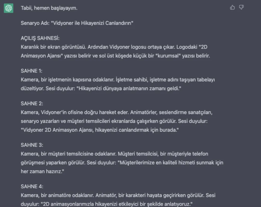Click the thumbs up feedback icon
The width and height of the screenshot is (261, 207).
[232, 7]
